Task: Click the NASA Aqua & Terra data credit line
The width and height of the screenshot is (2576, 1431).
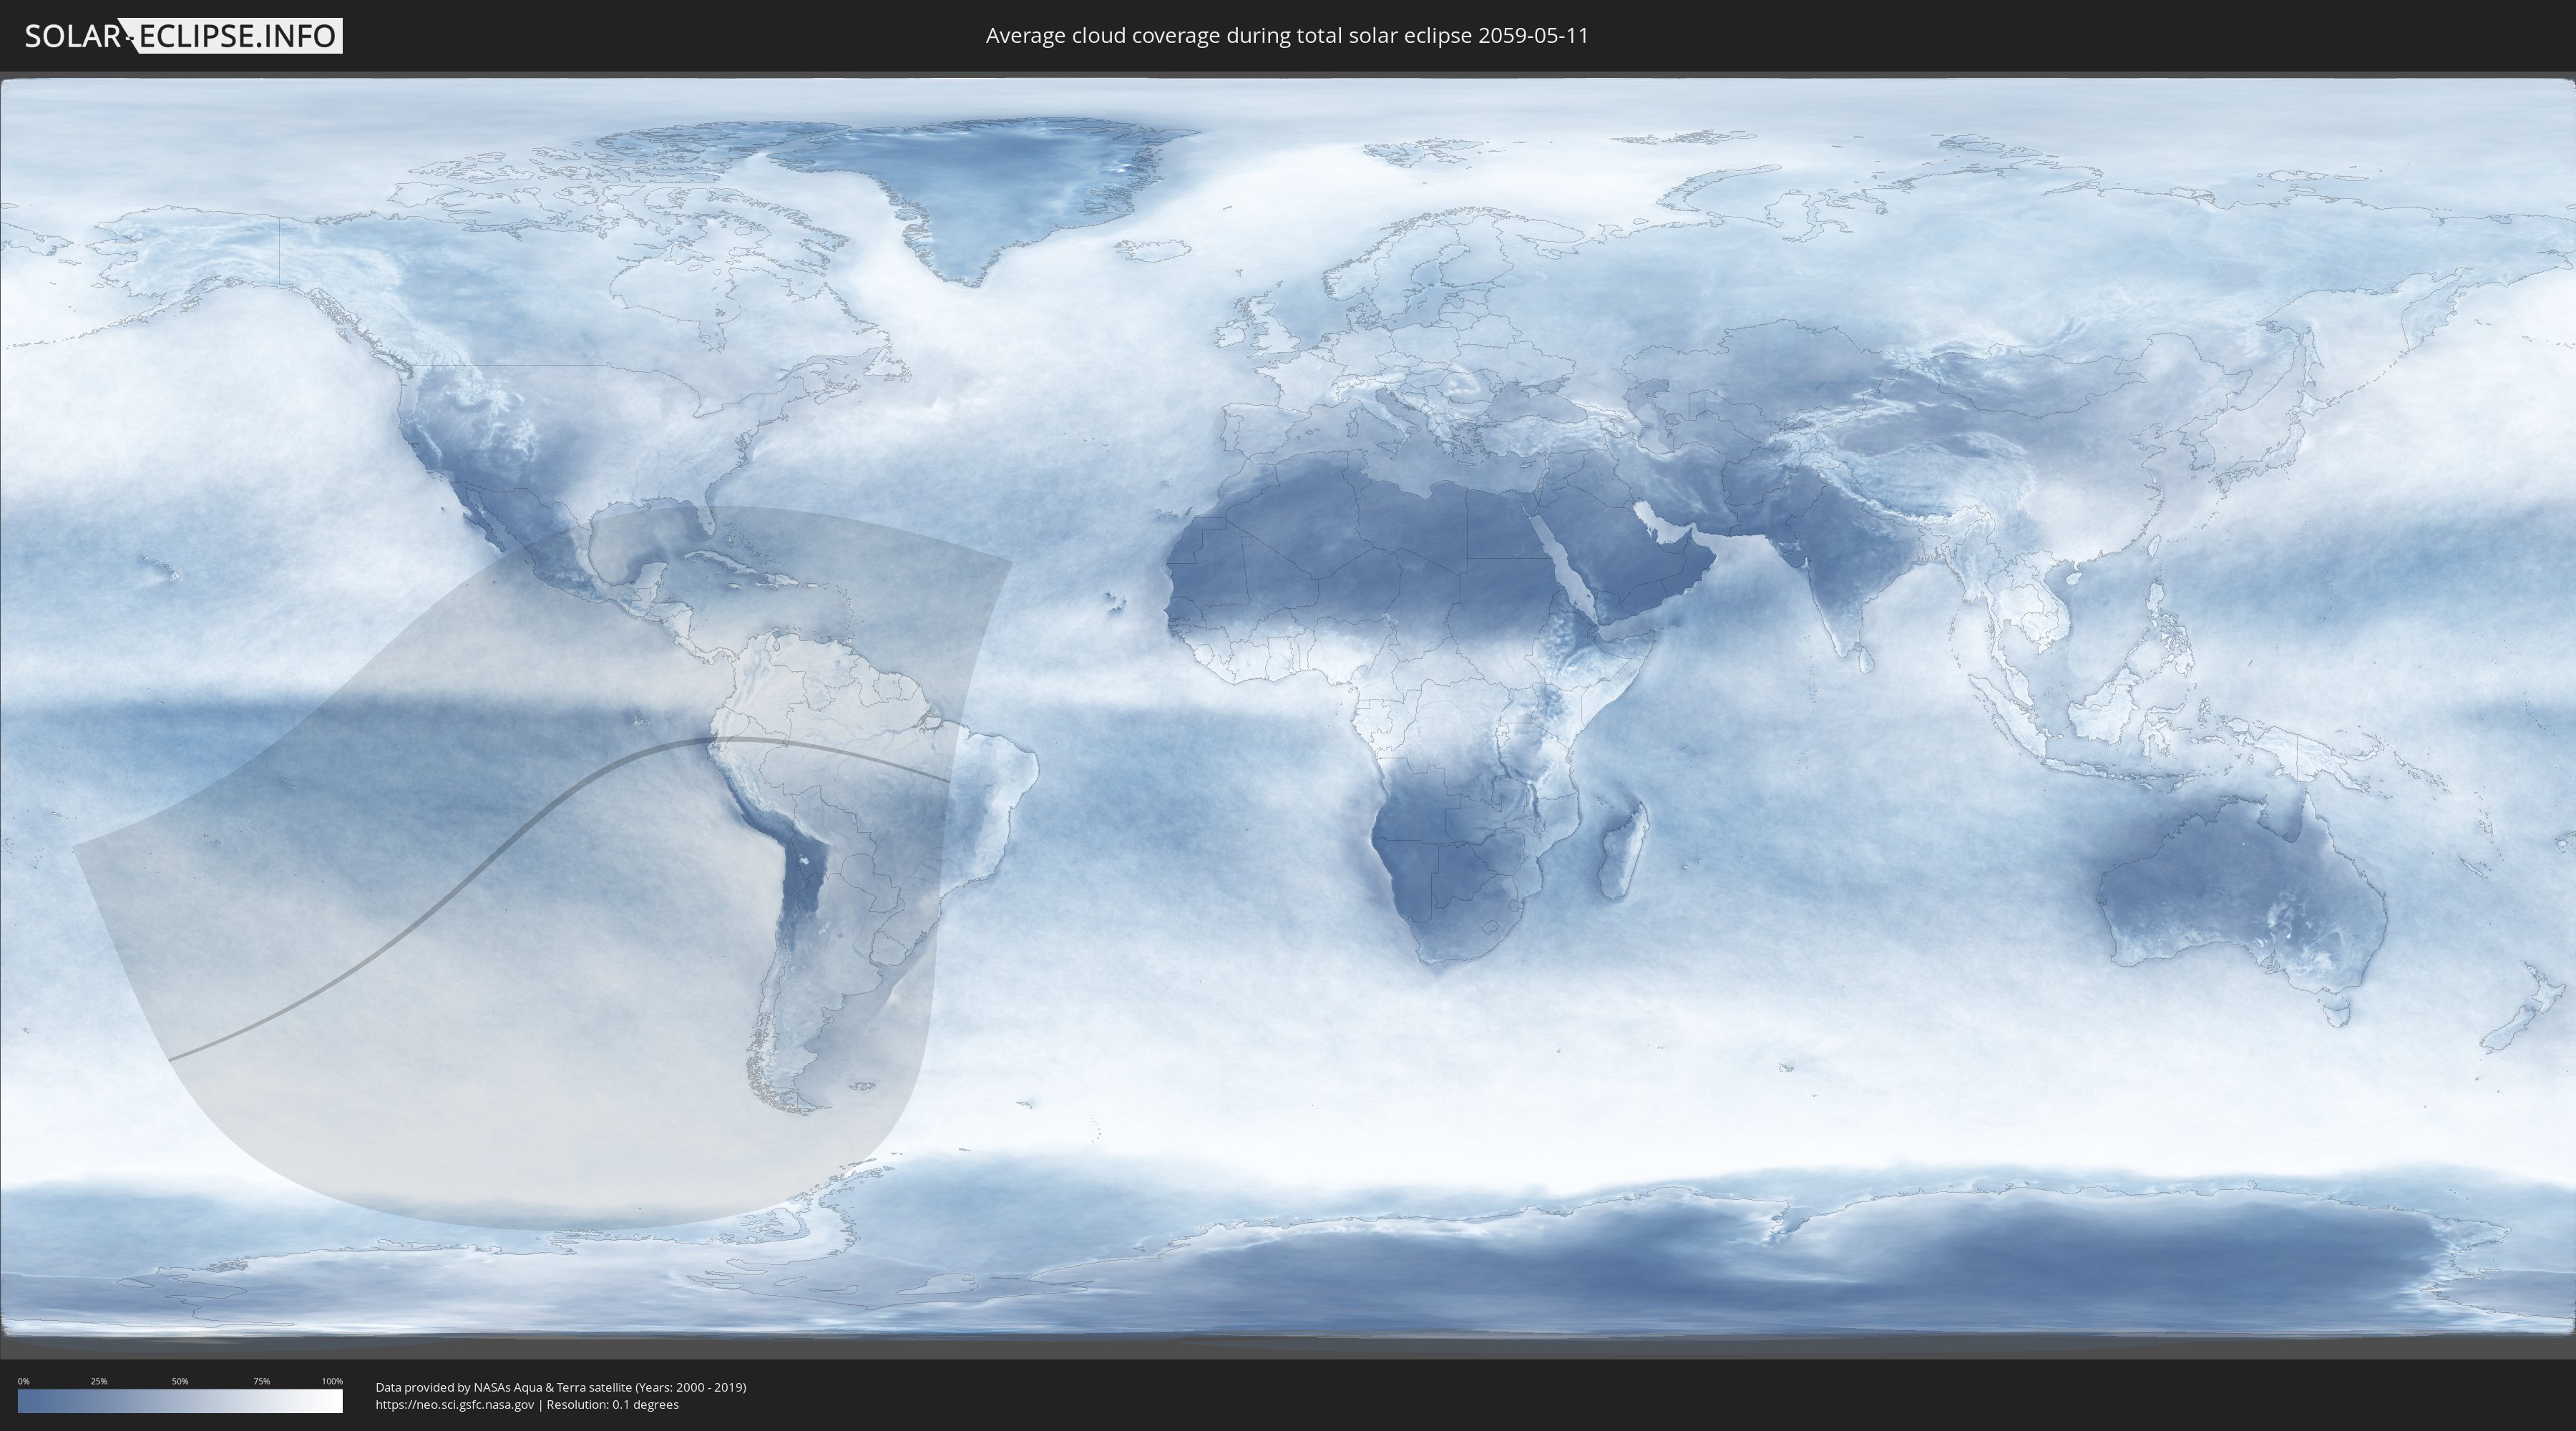Action: (x=560, y=1387)
